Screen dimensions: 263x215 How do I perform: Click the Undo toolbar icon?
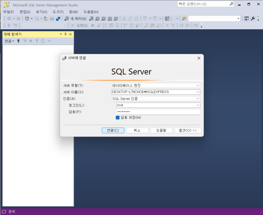click(144, 19)
